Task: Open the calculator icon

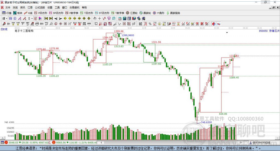Action: coord(124,19)
